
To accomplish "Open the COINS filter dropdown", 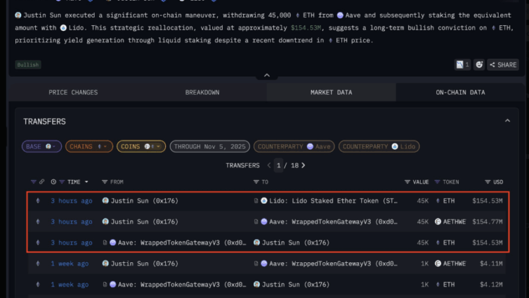I will coord(141,146).
